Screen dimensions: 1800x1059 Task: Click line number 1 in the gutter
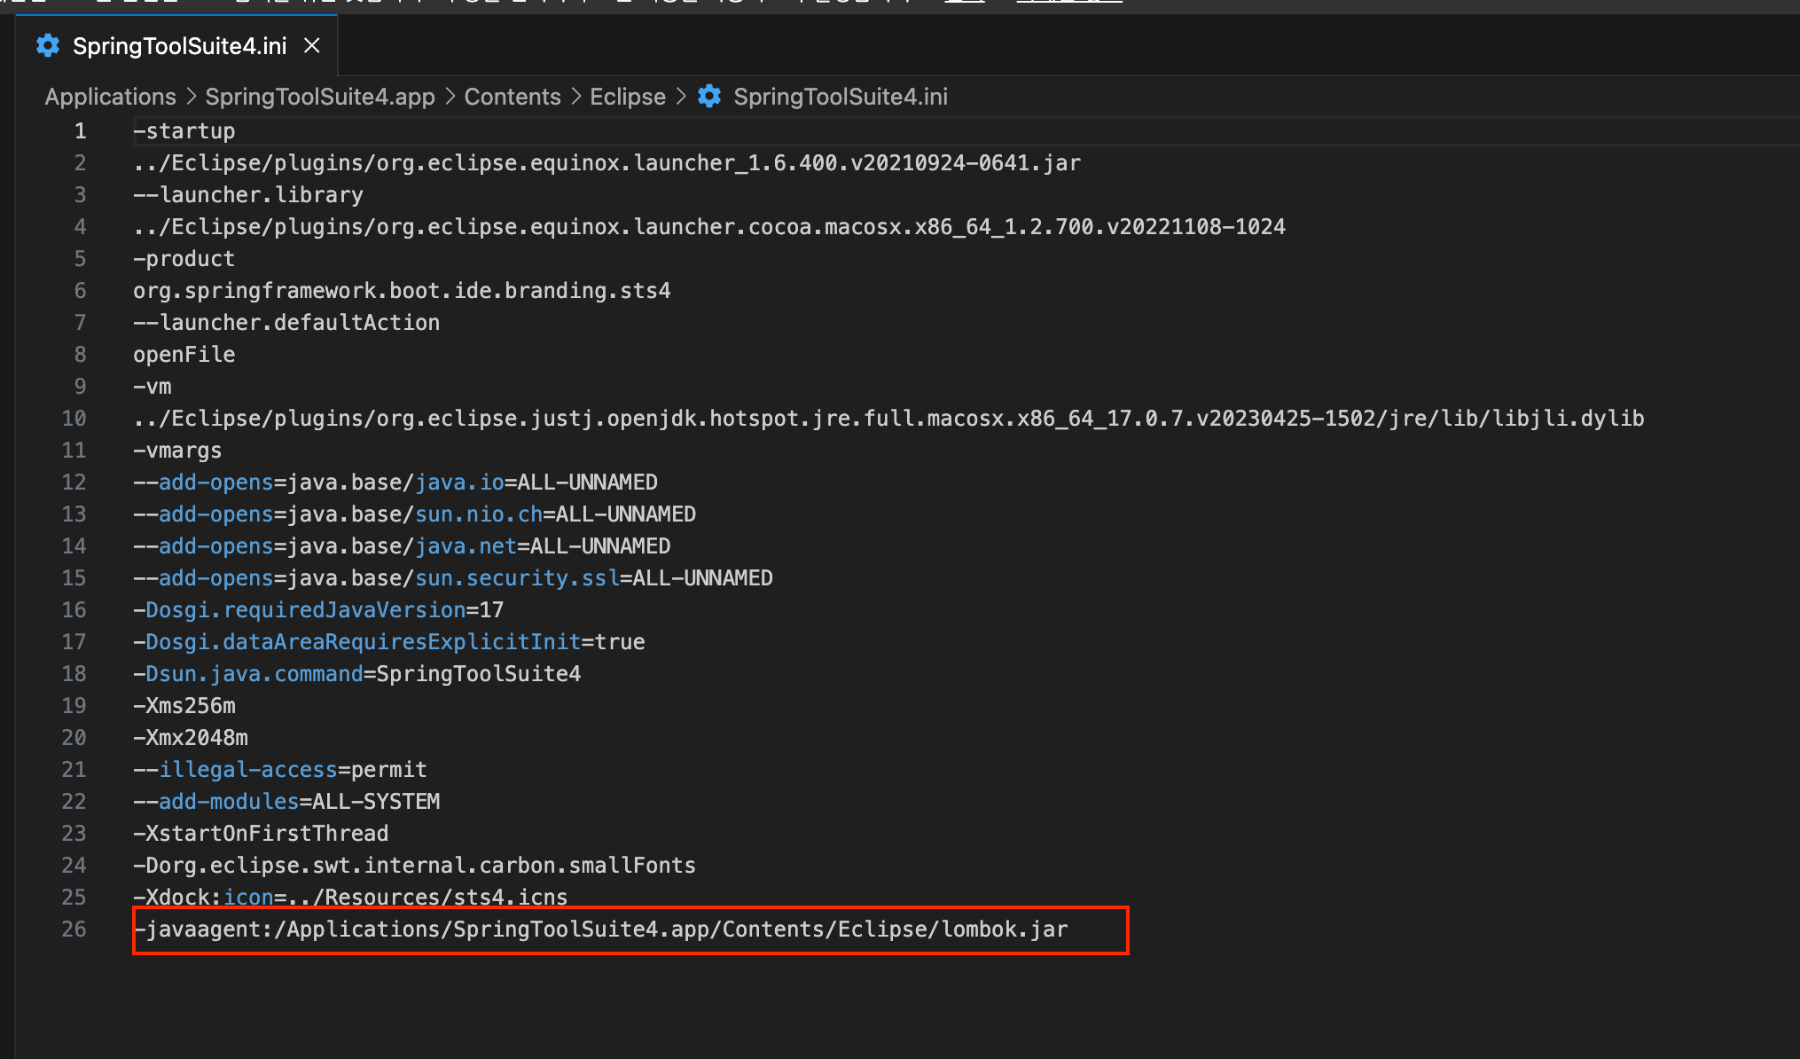tap(80, 131)
